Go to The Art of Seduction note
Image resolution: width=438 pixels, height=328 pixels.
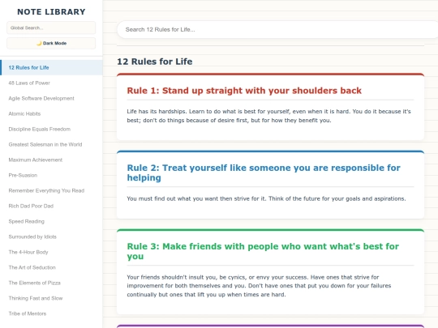(x=51, y=267)
